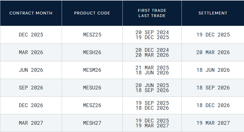Click the DEC 2025 contract month cell

click(x=31, y=35)
